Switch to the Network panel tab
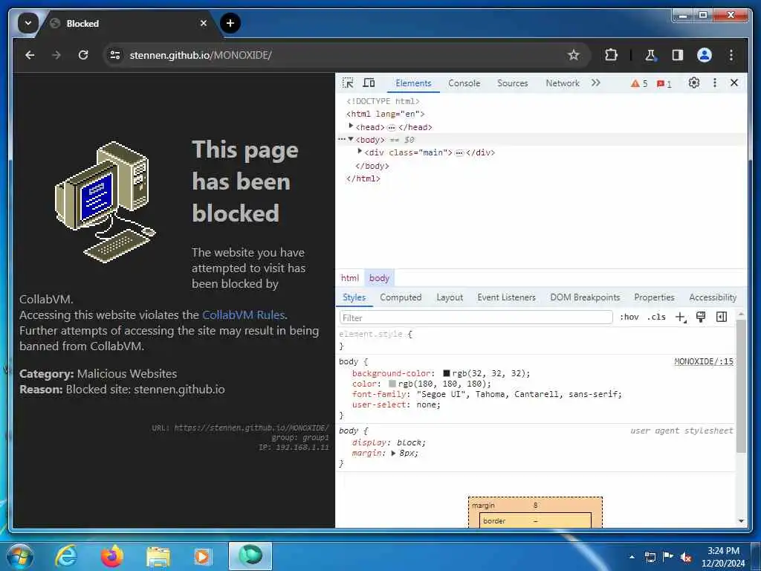Image resolution: width=761 pixels, height=571 pixels. click(x=562, y=83)
